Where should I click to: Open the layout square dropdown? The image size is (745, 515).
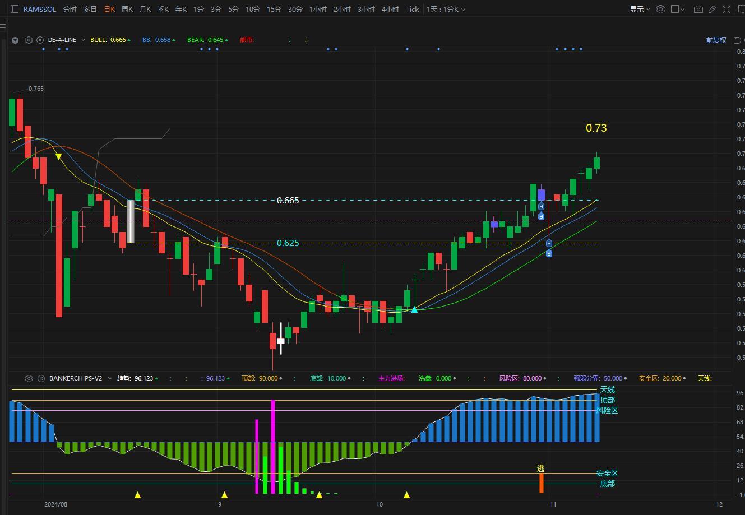point(678,9)
